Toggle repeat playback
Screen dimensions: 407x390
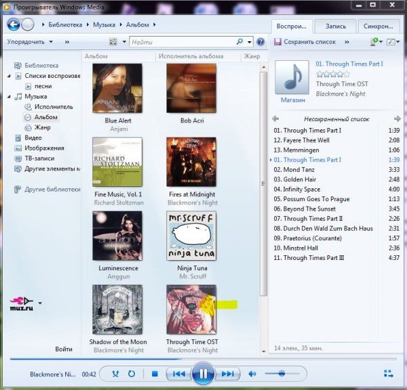(x=132, y=374)
